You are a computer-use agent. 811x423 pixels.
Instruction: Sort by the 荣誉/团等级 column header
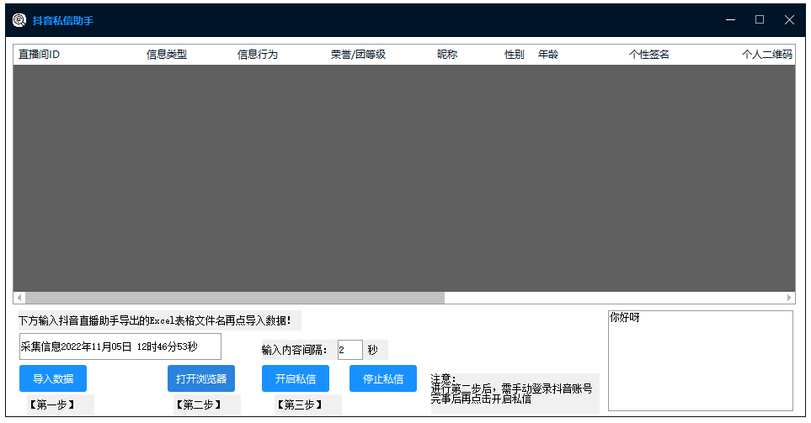(358, 55)
